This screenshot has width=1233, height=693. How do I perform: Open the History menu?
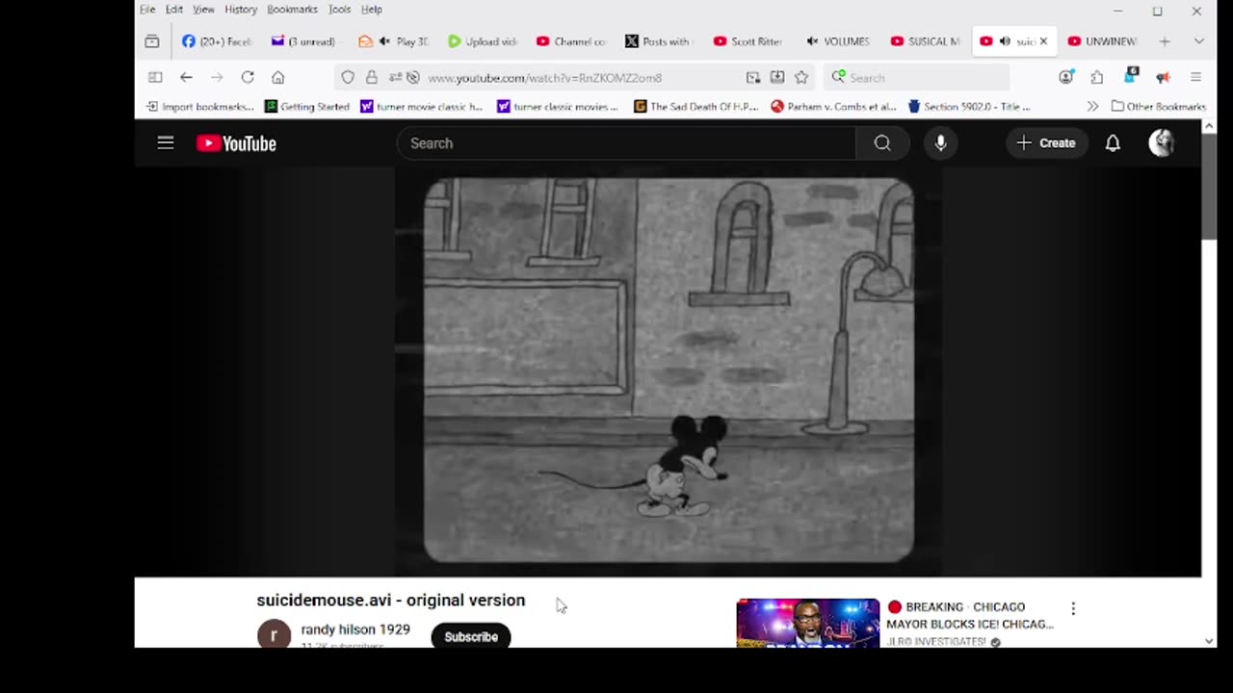[x=241, y=10]
